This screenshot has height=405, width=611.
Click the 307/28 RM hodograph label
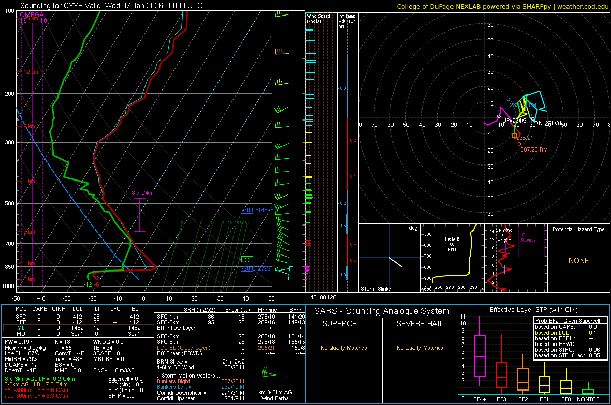coord(534,149)
